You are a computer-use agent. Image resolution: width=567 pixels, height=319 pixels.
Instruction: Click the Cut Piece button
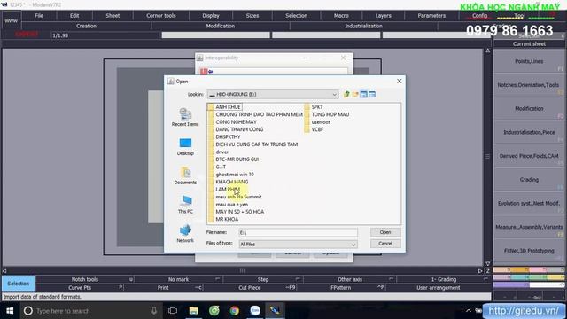(x=250, y=288)
